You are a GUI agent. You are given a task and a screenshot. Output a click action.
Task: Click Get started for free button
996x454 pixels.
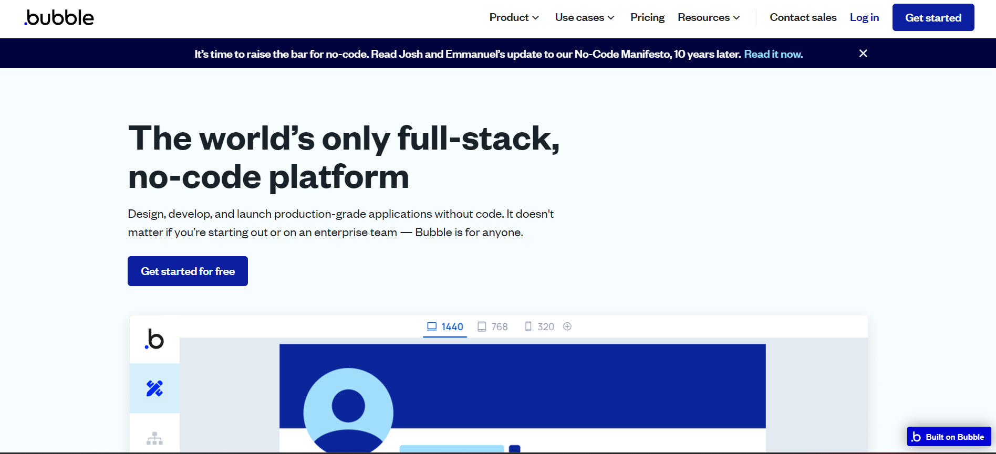(188, 271)
